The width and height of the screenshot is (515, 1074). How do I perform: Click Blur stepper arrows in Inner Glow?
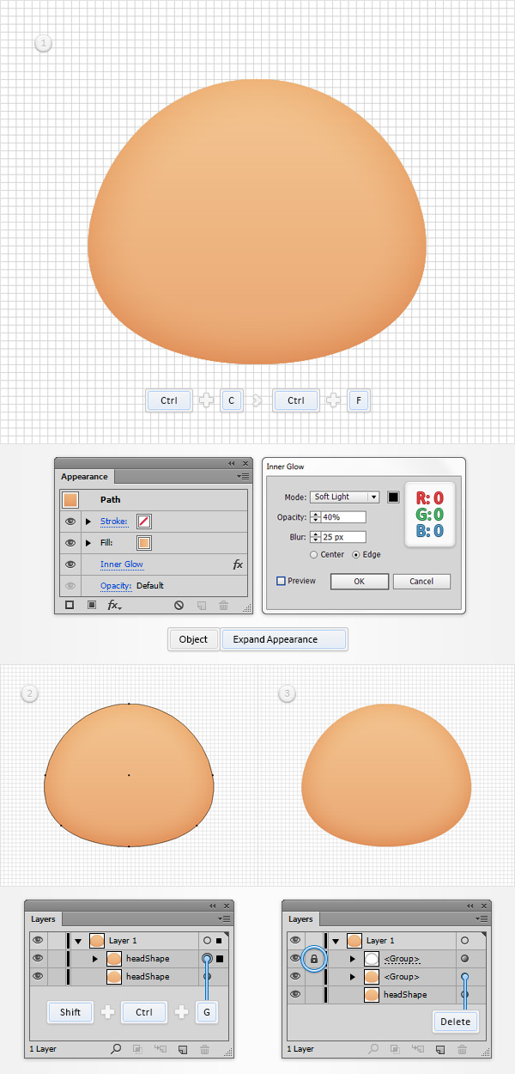pyautogui.click(x=315, y=537)
